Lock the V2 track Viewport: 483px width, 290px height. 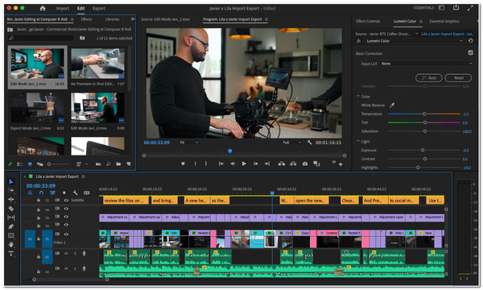39,226
